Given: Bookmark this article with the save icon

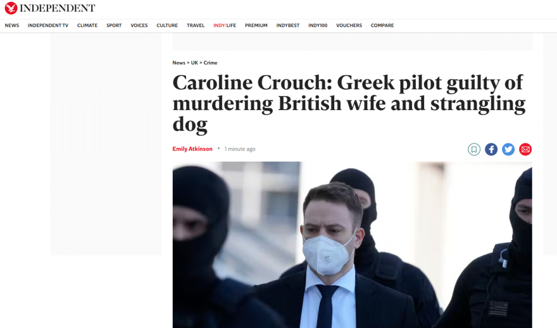Looking at the screenshot, I should (474, 149).
